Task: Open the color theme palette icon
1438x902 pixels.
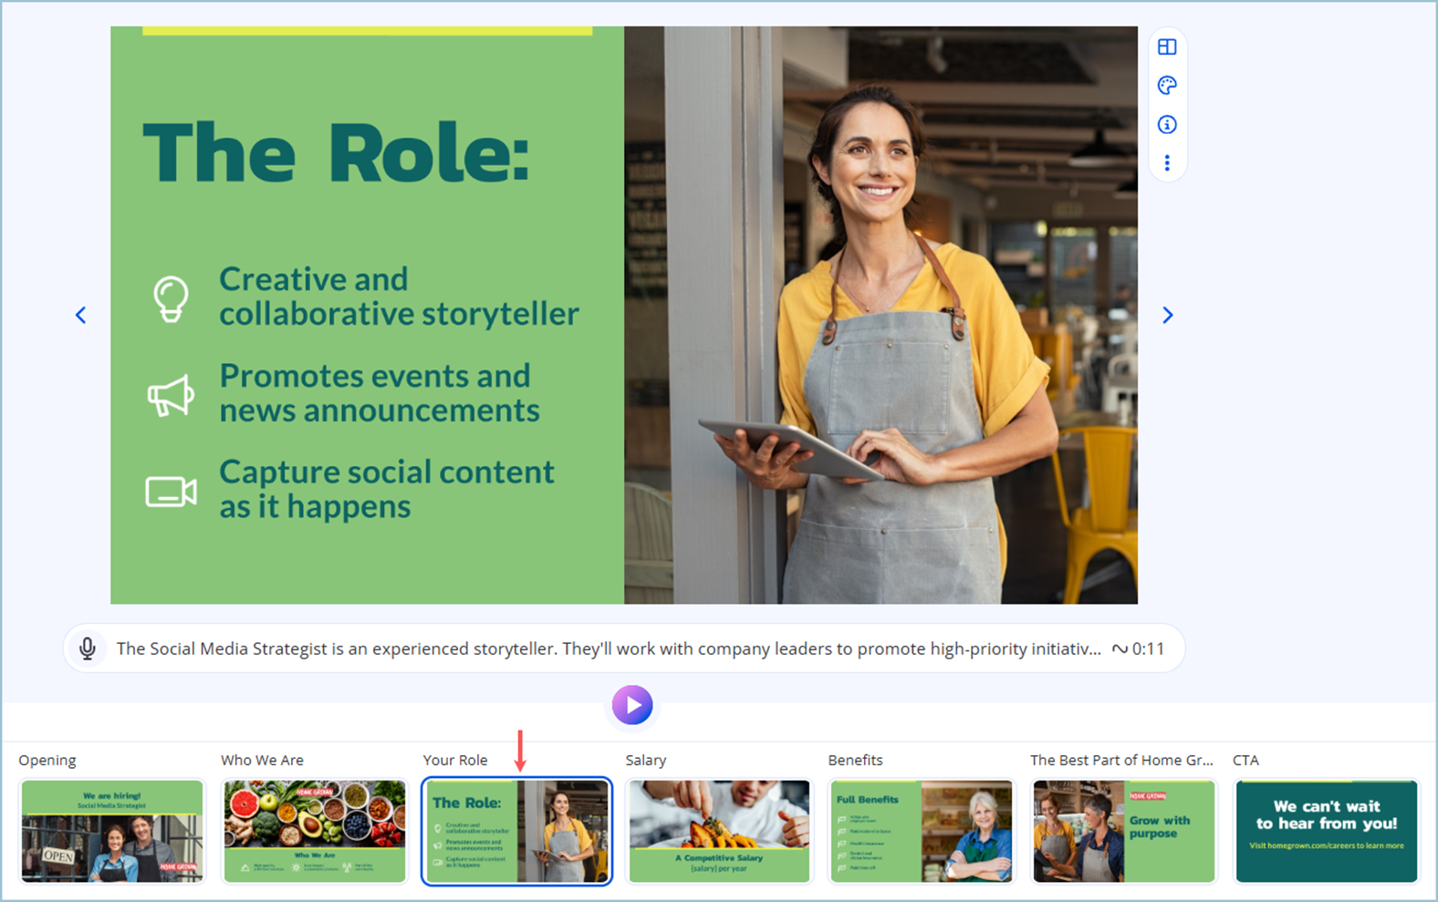Action: (x=1167, y=86)
